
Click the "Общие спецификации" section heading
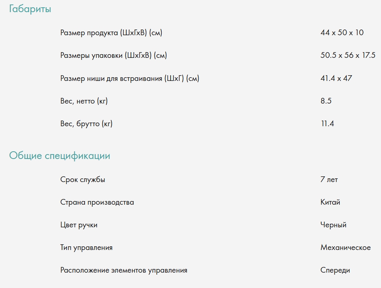coord(59,156)
